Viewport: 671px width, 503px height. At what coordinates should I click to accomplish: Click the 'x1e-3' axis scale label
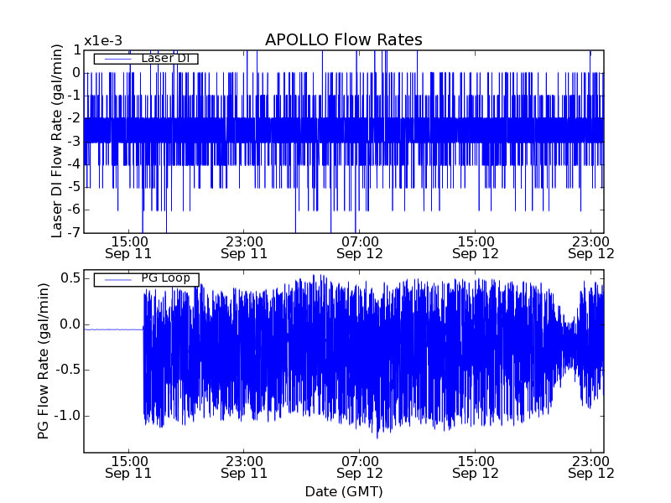point(103,41)
